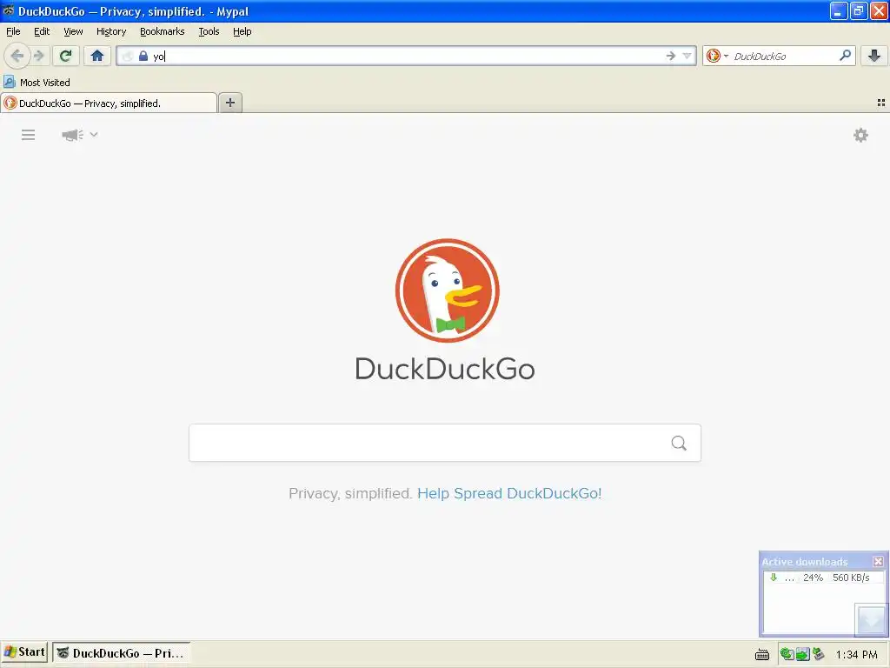Click the magnifier in toolbar search box
890x668 pixels.
click(x=845, y=55)
